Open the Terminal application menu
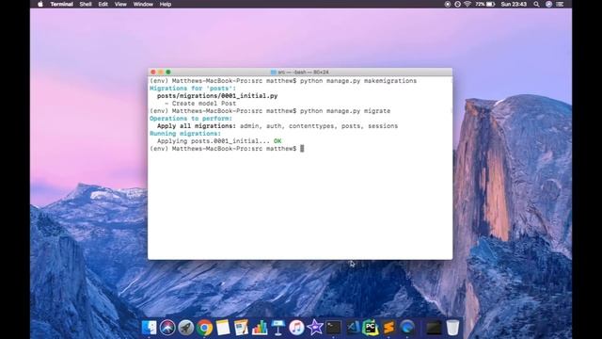The image size is (602, 339). (61, 4)
